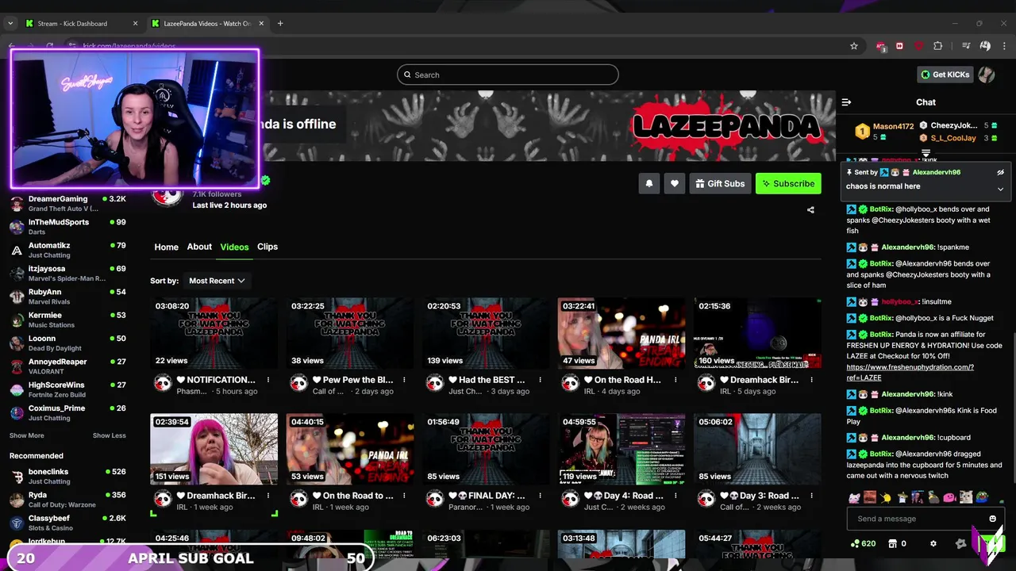
Task: Click the notification bell icon
Action: coord(649,183)
